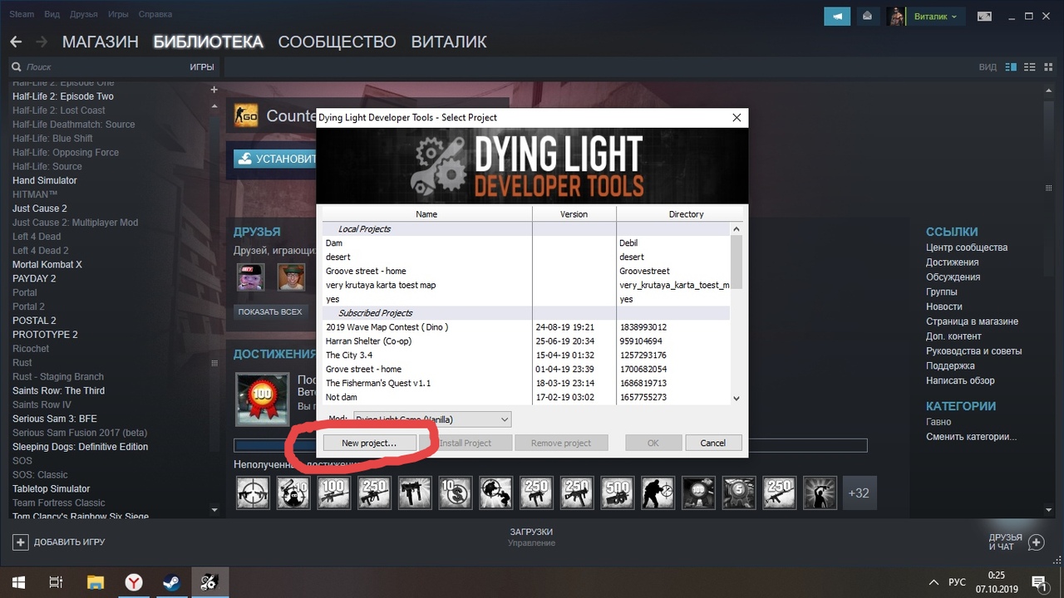
Task: Open the Справка menu
Action: point(155,14)
